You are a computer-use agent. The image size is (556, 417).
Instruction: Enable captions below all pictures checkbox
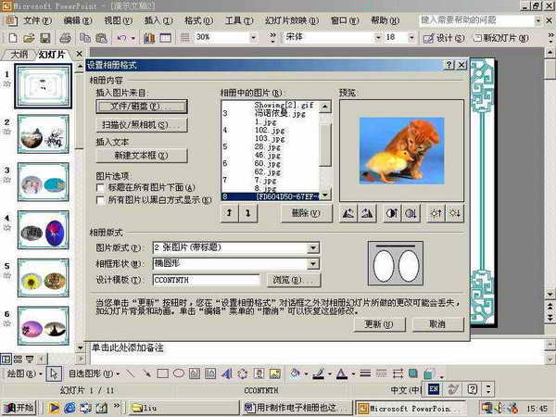pyautogui.click(x=101, y=186)
